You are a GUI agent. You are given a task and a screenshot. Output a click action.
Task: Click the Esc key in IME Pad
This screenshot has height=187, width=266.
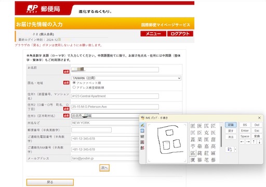click(x=257, y=130)
